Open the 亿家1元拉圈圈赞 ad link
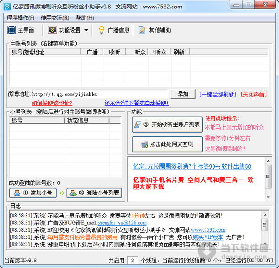The height and width of the screenshot is (268, 279). tap(192, 167)
